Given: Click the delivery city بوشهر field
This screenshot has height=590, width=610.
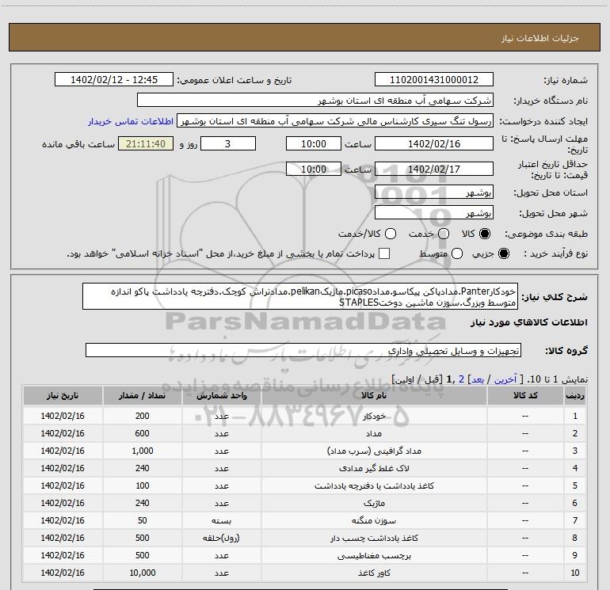Looking at the screenshot, I should coord(434,212).
